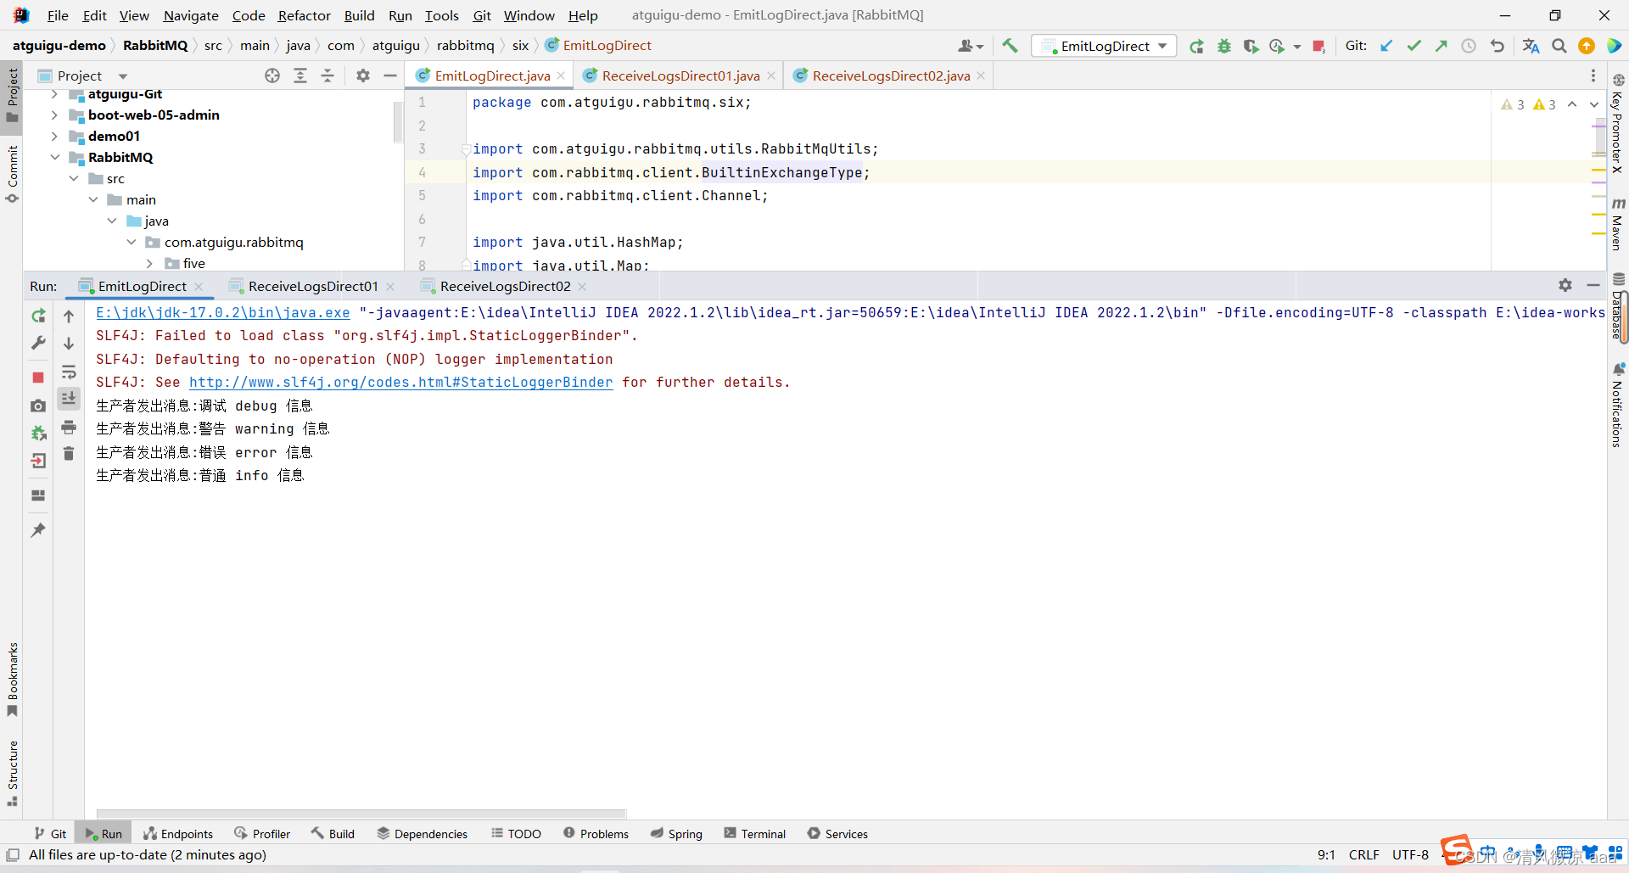Open EmitLogDirect run configuration dropdown
1629x873 pixels.
tap(1104, 46)
